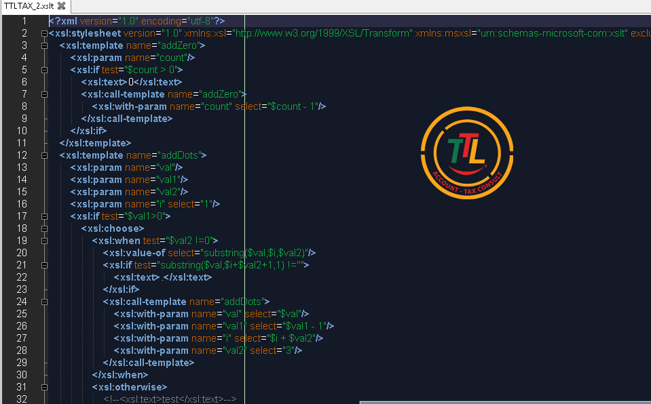Collapse the xsl:if substring block on line 21

point(44,265)
